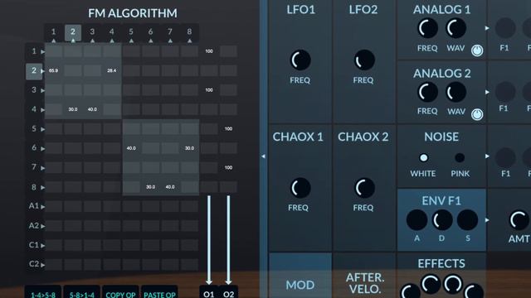Screen dimensions: 531x298
Task: Click the 30.0 matrix cell in row 8
Action: [150, 187]
